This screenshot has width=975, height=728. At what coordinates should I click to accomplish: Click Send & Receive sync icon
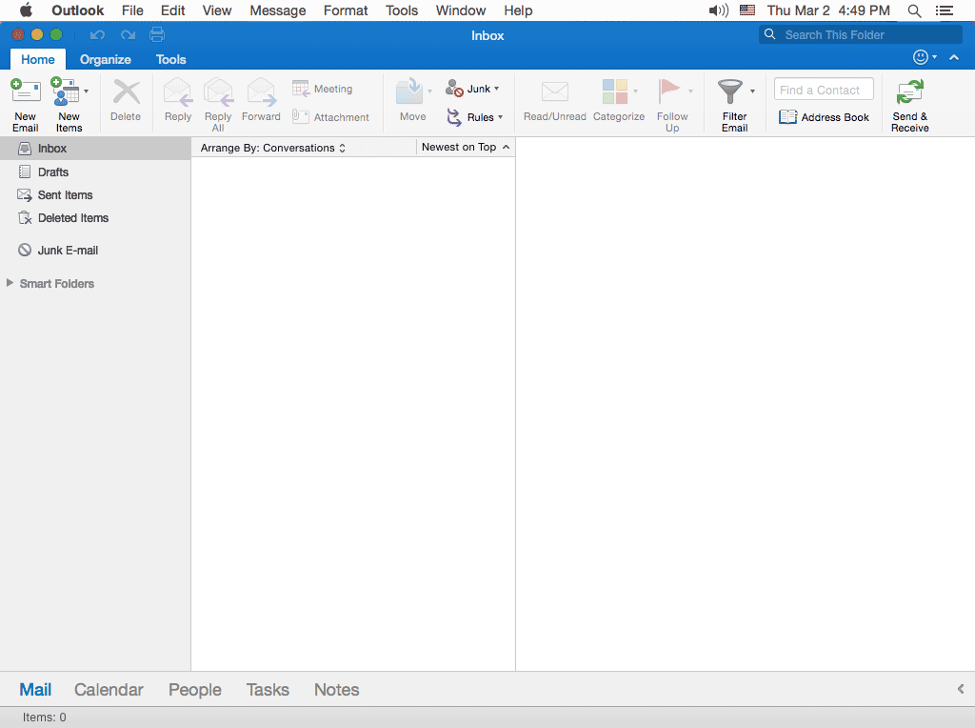pos(910,92)
